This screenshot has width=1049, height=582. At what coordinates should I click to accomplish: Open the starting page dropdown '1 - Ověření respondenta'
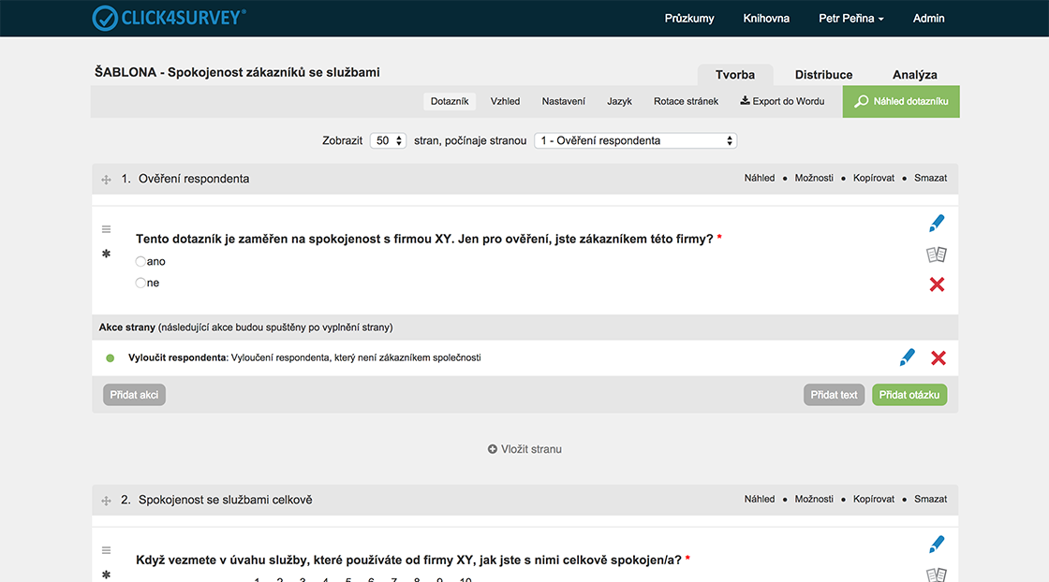[635, 140]
